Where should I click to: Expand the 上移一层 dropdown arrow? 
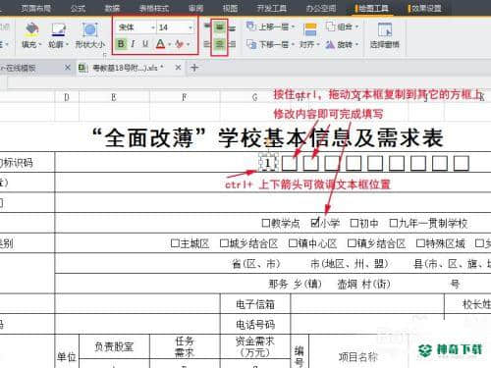(293, 26)
